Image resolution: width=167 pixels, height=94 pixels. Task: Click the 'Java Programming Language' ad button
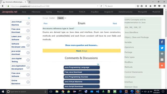point(82,67)
